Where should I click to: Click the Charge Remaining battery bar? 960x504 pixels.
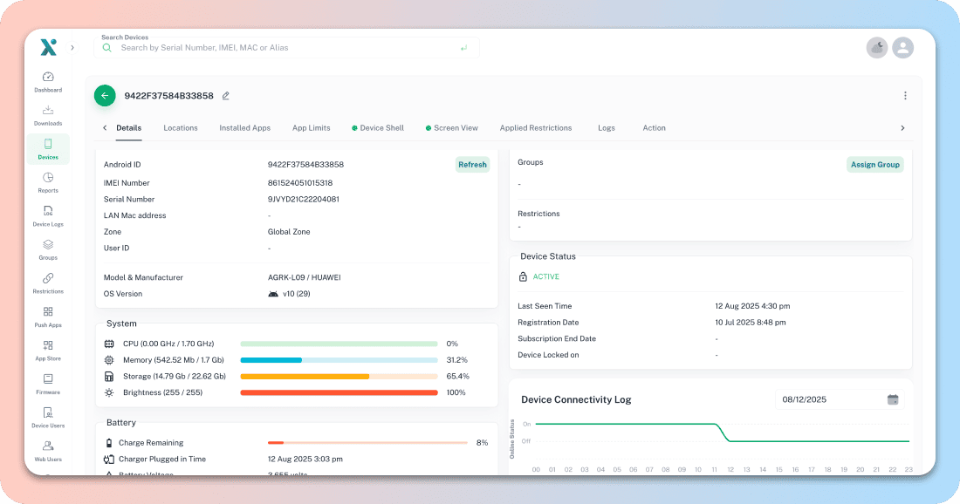click(368, 443)
